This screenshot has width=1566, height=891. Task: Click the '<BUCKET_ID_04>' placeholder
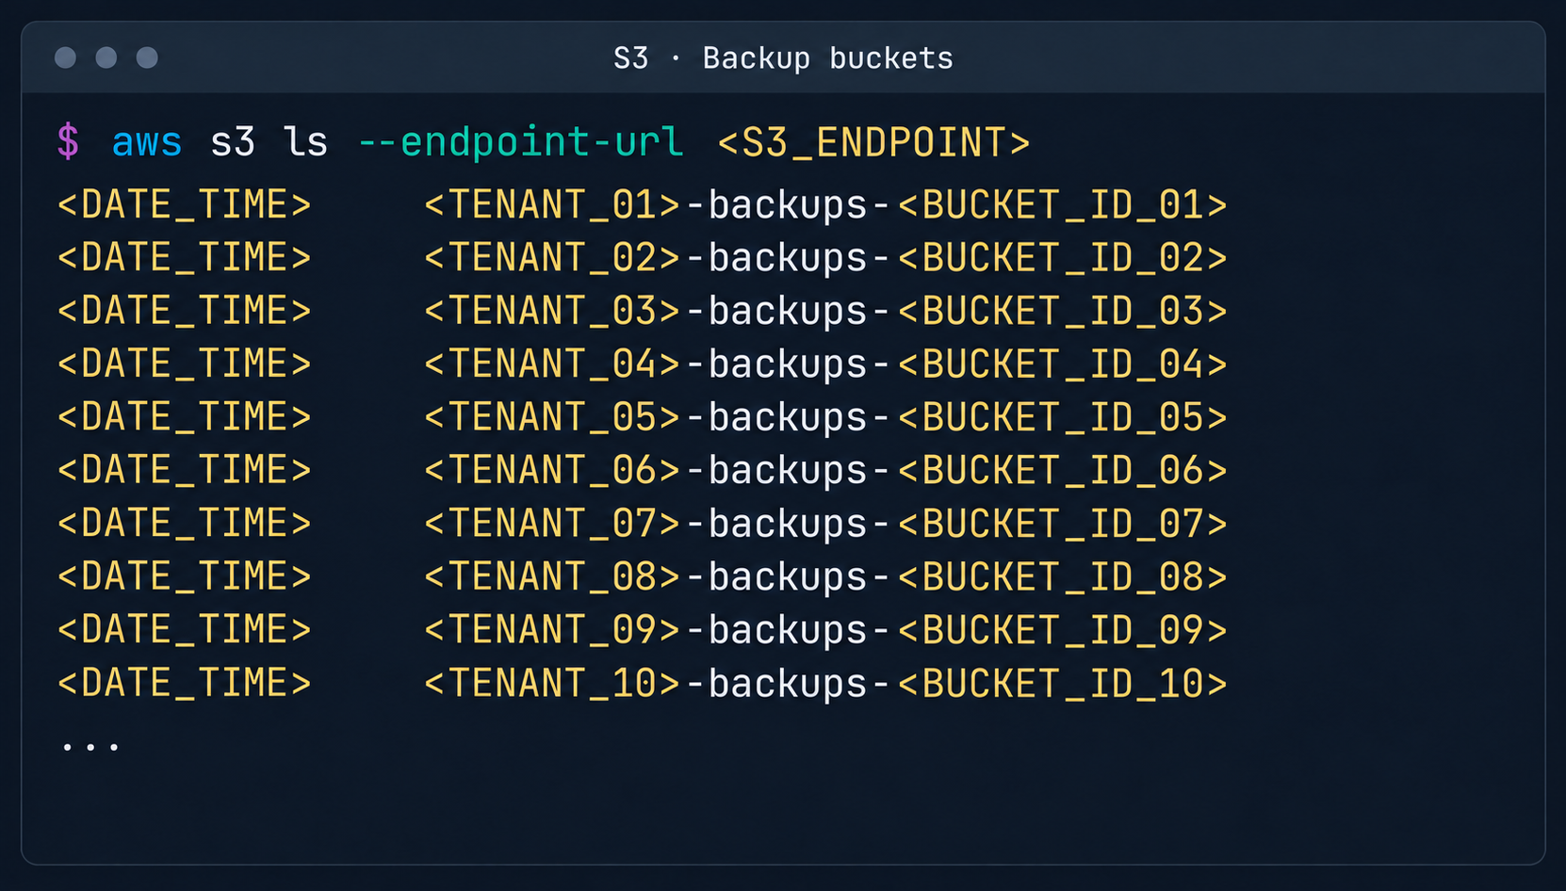(1063, 364)
